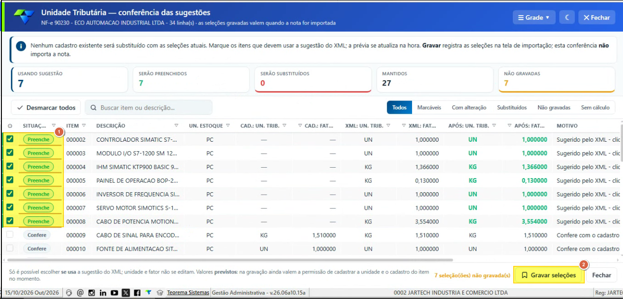Click the bottom Fechar button

pyautogui.click(x=602, y=275)
